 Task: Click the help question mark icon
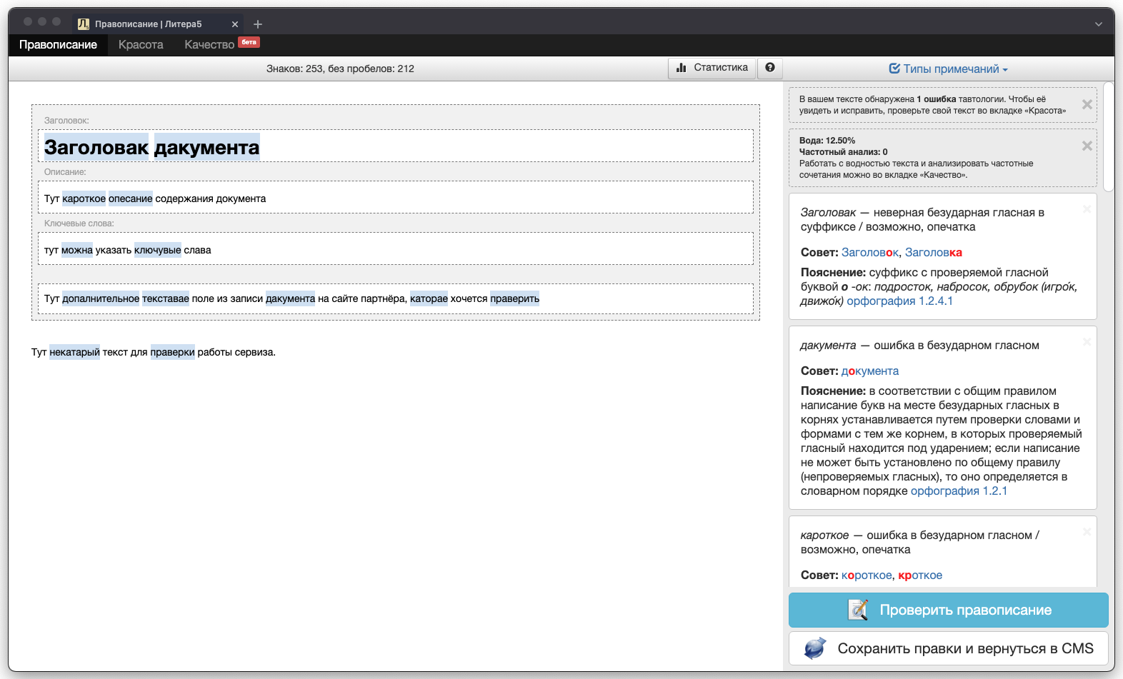[x=769, y=68]
